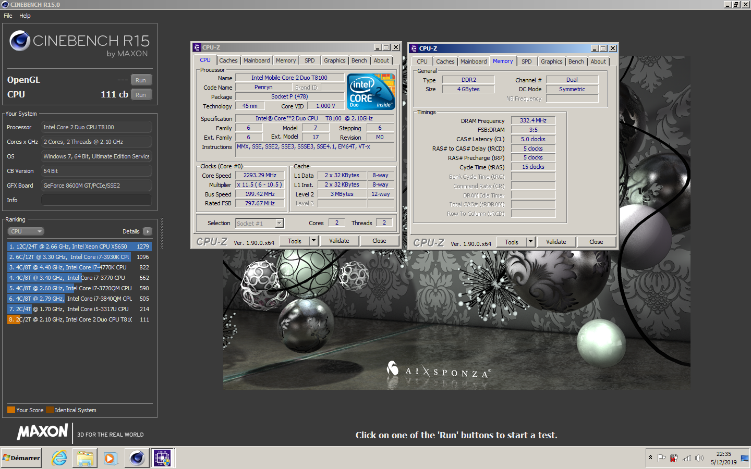Open Tools dropdown arrow in left CPU-Z
The width and height of the screenshot is (751, 469).
[x=313, y=241]
